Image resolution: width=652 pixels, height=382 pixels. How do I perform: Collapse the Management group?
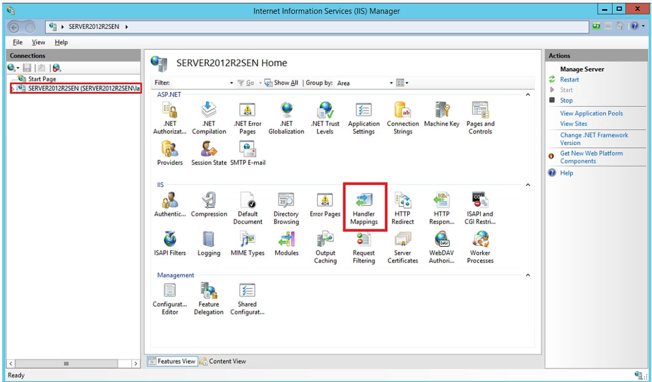[528, 275]
